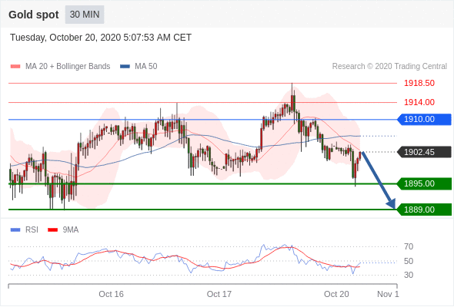Image resolution: width=454 pixels, height=307 pixels.
Task: Click the Oct 16 date axis label
Action: pyautogui.click(x=111, y=294)
